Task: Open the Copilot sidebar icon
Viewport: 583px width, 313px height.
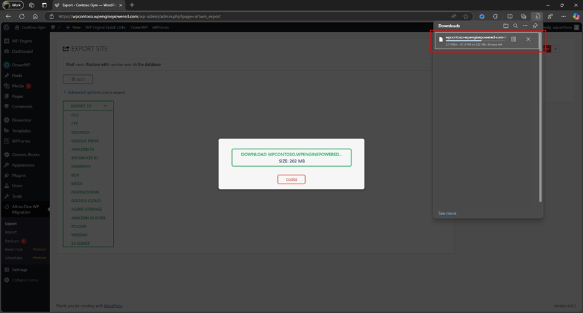Action: [576, 16]
